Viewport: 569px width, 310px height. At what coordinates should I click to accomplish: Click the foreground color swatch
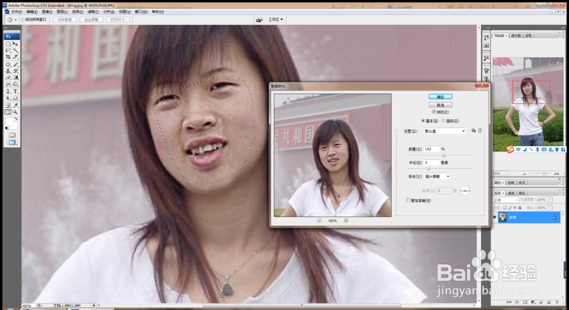coord(10,122)
